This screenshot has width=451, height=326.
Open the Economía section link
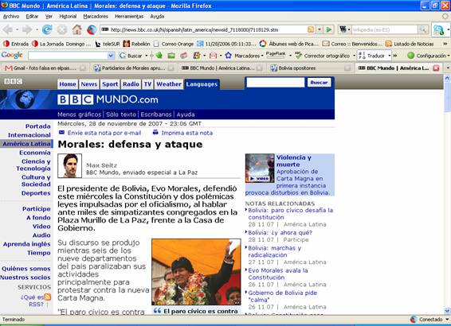coord(35,153)
